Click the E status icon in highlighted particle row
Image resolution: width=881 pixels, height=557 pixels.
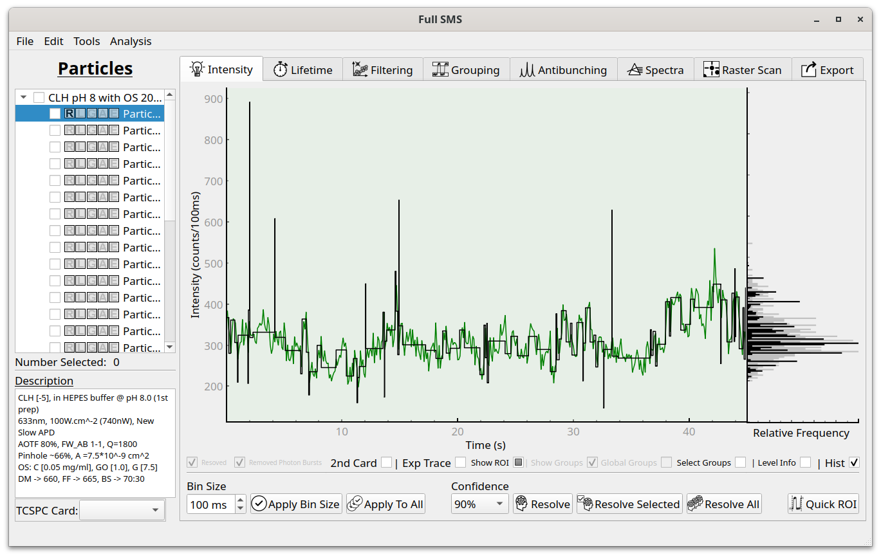click(x=114, y=114)
